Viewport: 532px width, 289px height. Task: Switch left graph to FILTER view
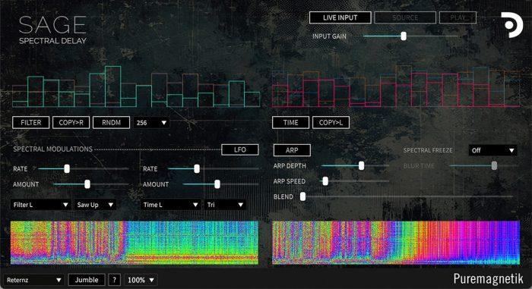[31, 123]
